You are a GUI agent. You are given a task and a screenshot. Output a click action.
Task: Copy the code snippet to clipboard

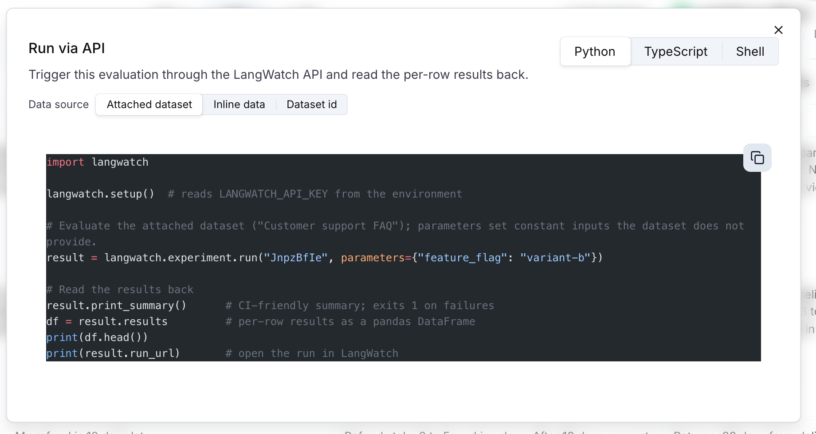click(x=757, y=158)
